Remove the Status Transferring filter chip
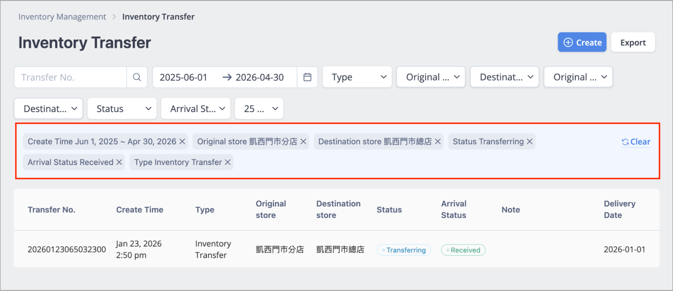The width and height of the screenshot is (673, 291). [x=530, y=141]
